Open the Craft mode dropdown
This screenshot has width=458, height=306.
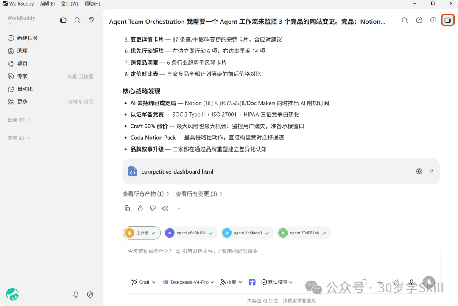pos(143,282)
